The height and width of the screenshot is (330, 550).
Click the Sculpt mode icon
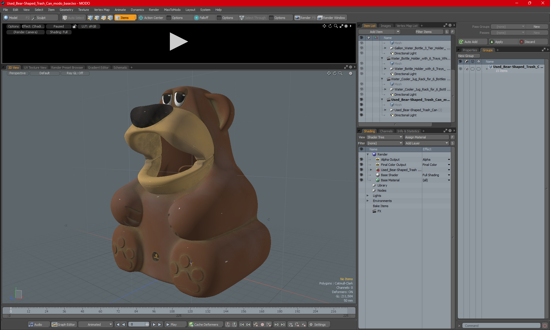(x=34, y=18)
